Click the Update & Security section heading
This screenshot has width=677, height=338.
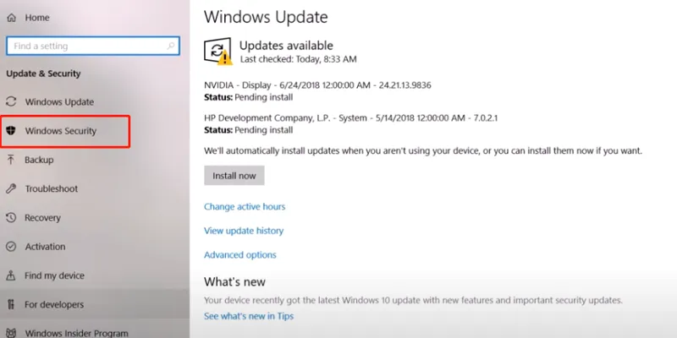pyautogui.click(x=43, y=74)
